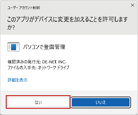This screenshot has height=115, width=138.
Task: Click the ユーザー アカウント制御 title text
Action: click(24, 8)
